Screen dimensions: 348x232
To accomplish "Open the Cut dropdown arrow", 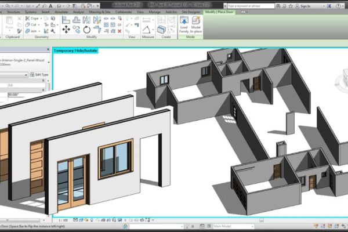I will tap(39, 25).
